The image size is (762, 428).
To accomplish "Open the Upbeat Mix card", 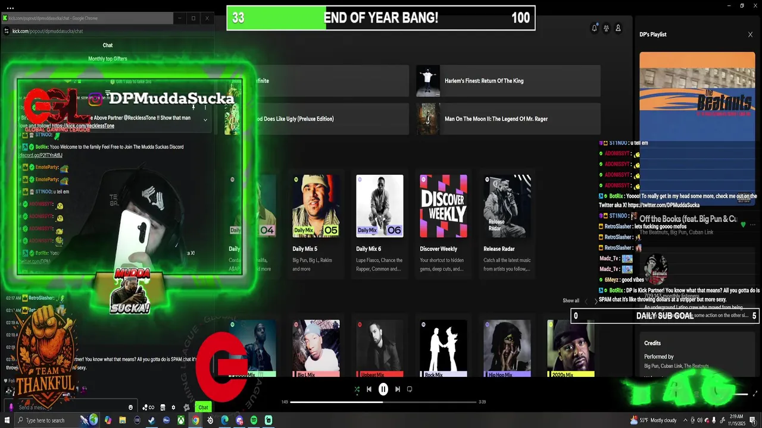I will click(x=380, y=349).
